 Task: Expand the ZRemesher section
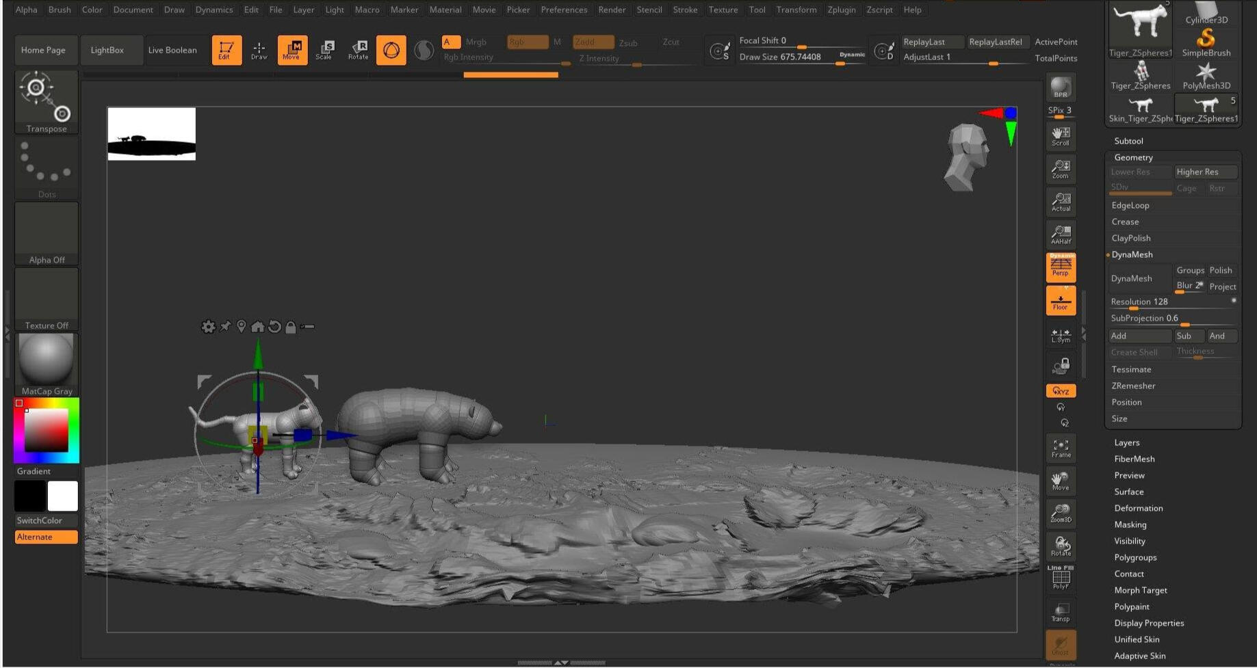pyautogui.click(x=1133, y=386)
